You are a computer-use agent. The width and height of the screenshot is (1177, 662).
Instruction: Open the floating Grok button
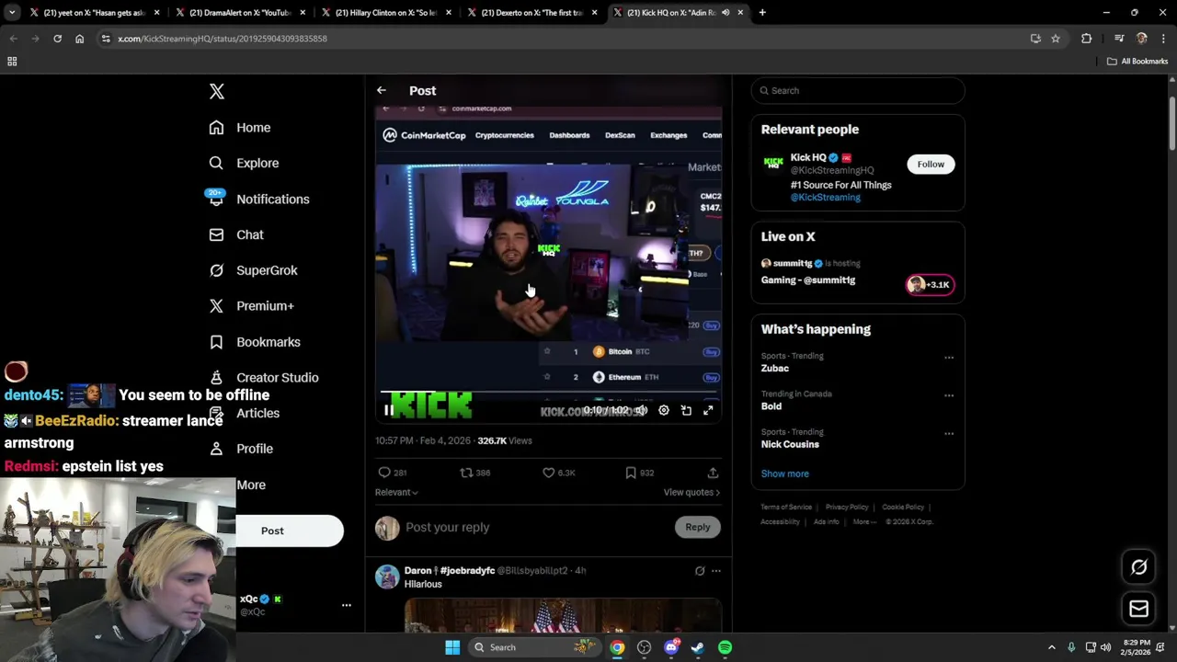click(x=1139, y=567)
